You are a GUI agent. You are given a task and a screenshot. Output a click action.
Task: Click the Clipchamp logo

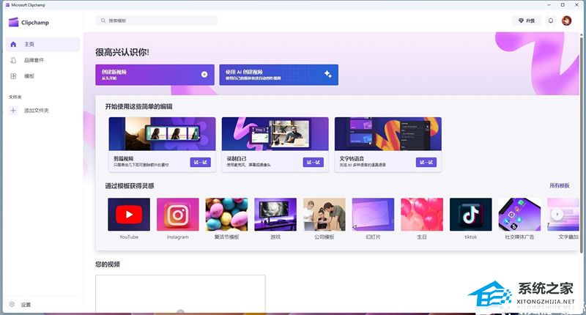[29, 23]
